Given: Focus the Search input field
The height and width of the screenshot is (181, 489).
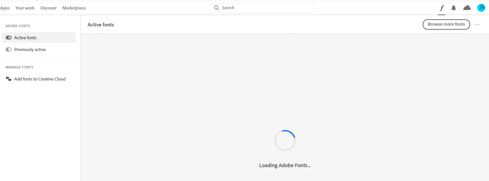Looking at the screenshot, I should click(262, 8).
